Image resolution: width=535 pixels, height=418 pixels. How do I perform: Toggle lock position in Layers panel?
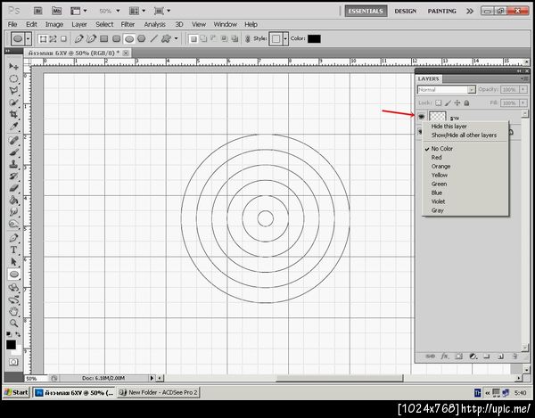(x=457, y=102)
